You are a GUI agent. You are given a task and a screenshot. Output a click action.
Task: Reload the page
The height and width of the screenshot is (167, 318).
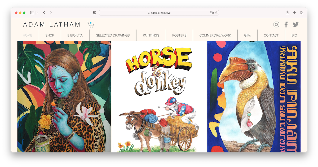217,13
